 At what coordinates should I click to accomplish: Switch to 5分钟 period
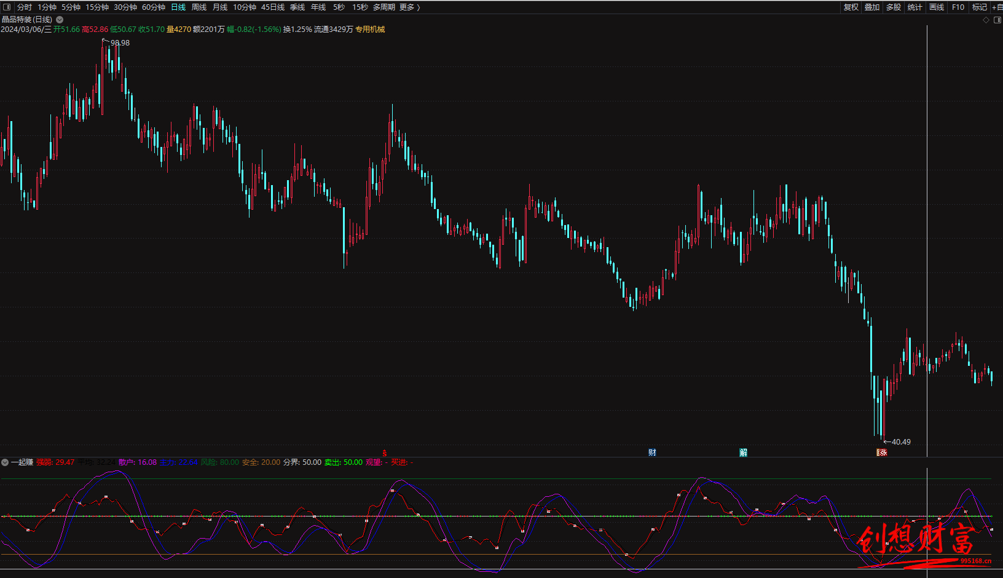coord(71,7)
